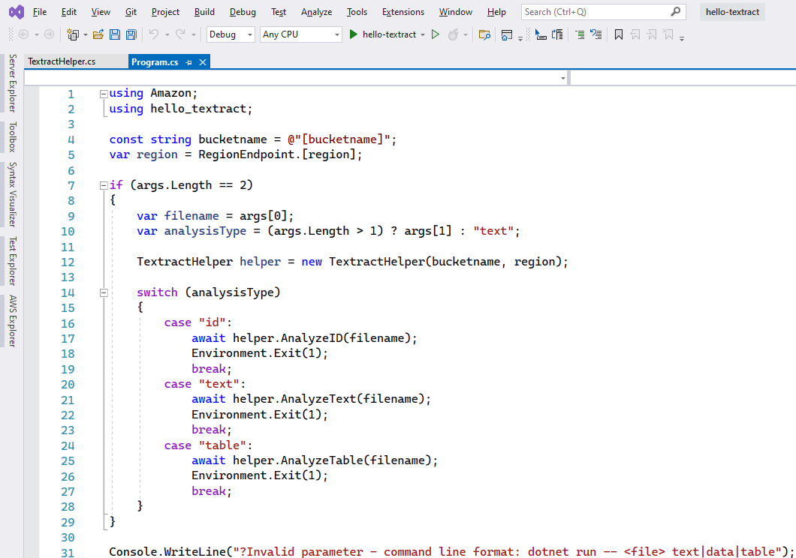Open the hello-textract startup target dropdown arrow
Image resolution: width=796 pixels, height=558 pixels.
coord(422,34)
